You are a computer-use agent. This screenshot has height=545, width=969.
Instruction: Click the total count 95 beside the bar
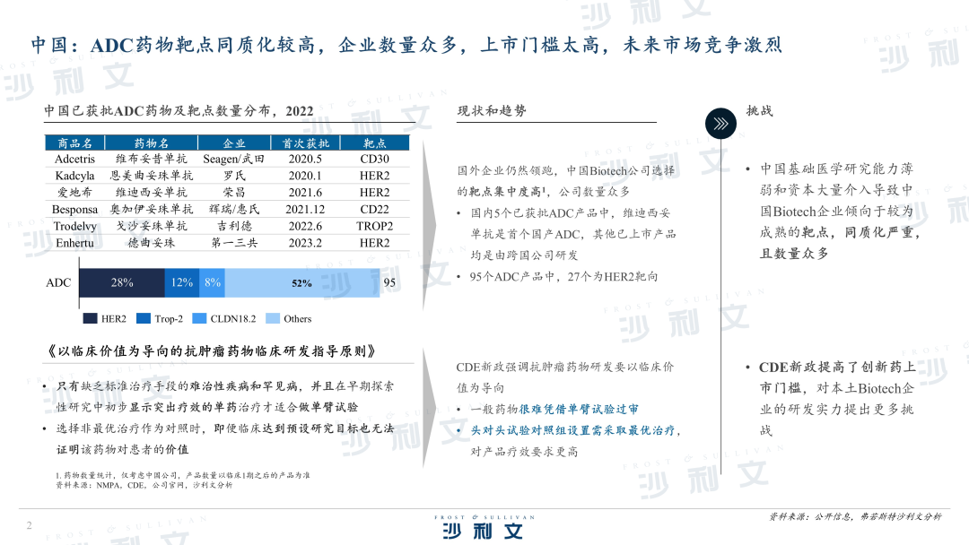(389, 282)
